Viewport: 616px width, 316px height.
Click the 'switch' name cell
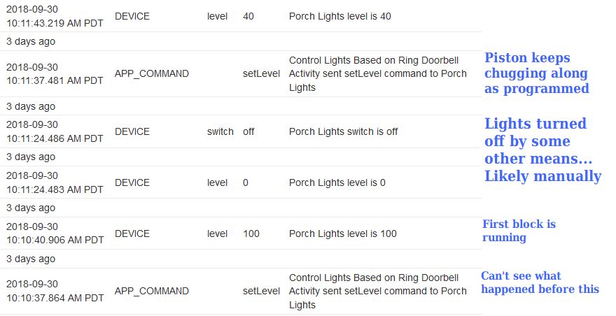coord(220,131)
